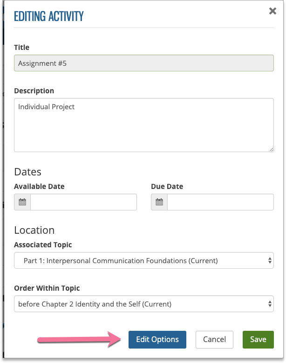Click the Due Date label
The height and width of the screenshot is (363, 286).
point(167,186)
